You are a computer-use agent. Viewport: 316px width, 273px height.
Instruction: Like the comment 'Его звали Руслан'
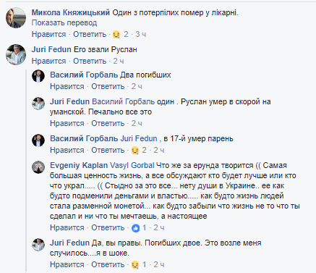(48, 61)
